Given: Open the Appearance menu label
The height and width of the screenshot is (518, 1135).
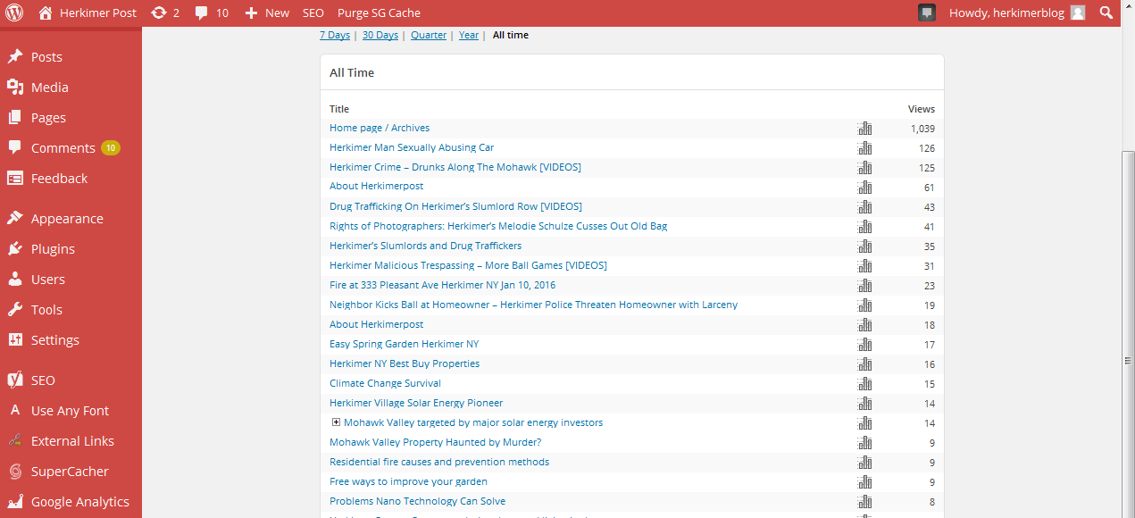Looking at the screenshot, I should [x=67, y=219].
